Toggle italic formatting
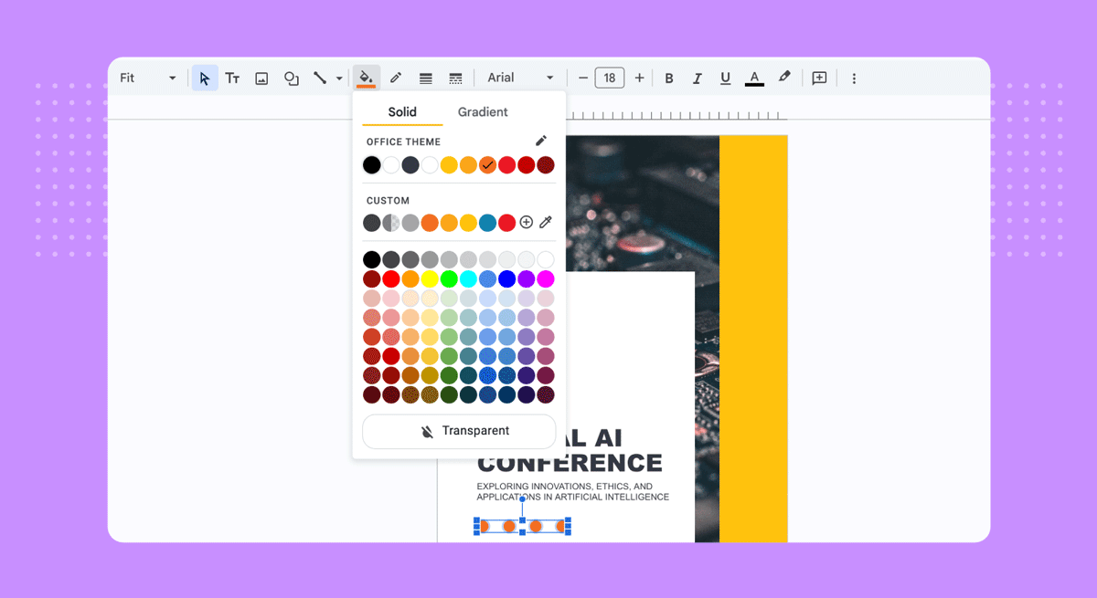The height and width of the screenshot is (598, 1097). (x=697, y=79)
